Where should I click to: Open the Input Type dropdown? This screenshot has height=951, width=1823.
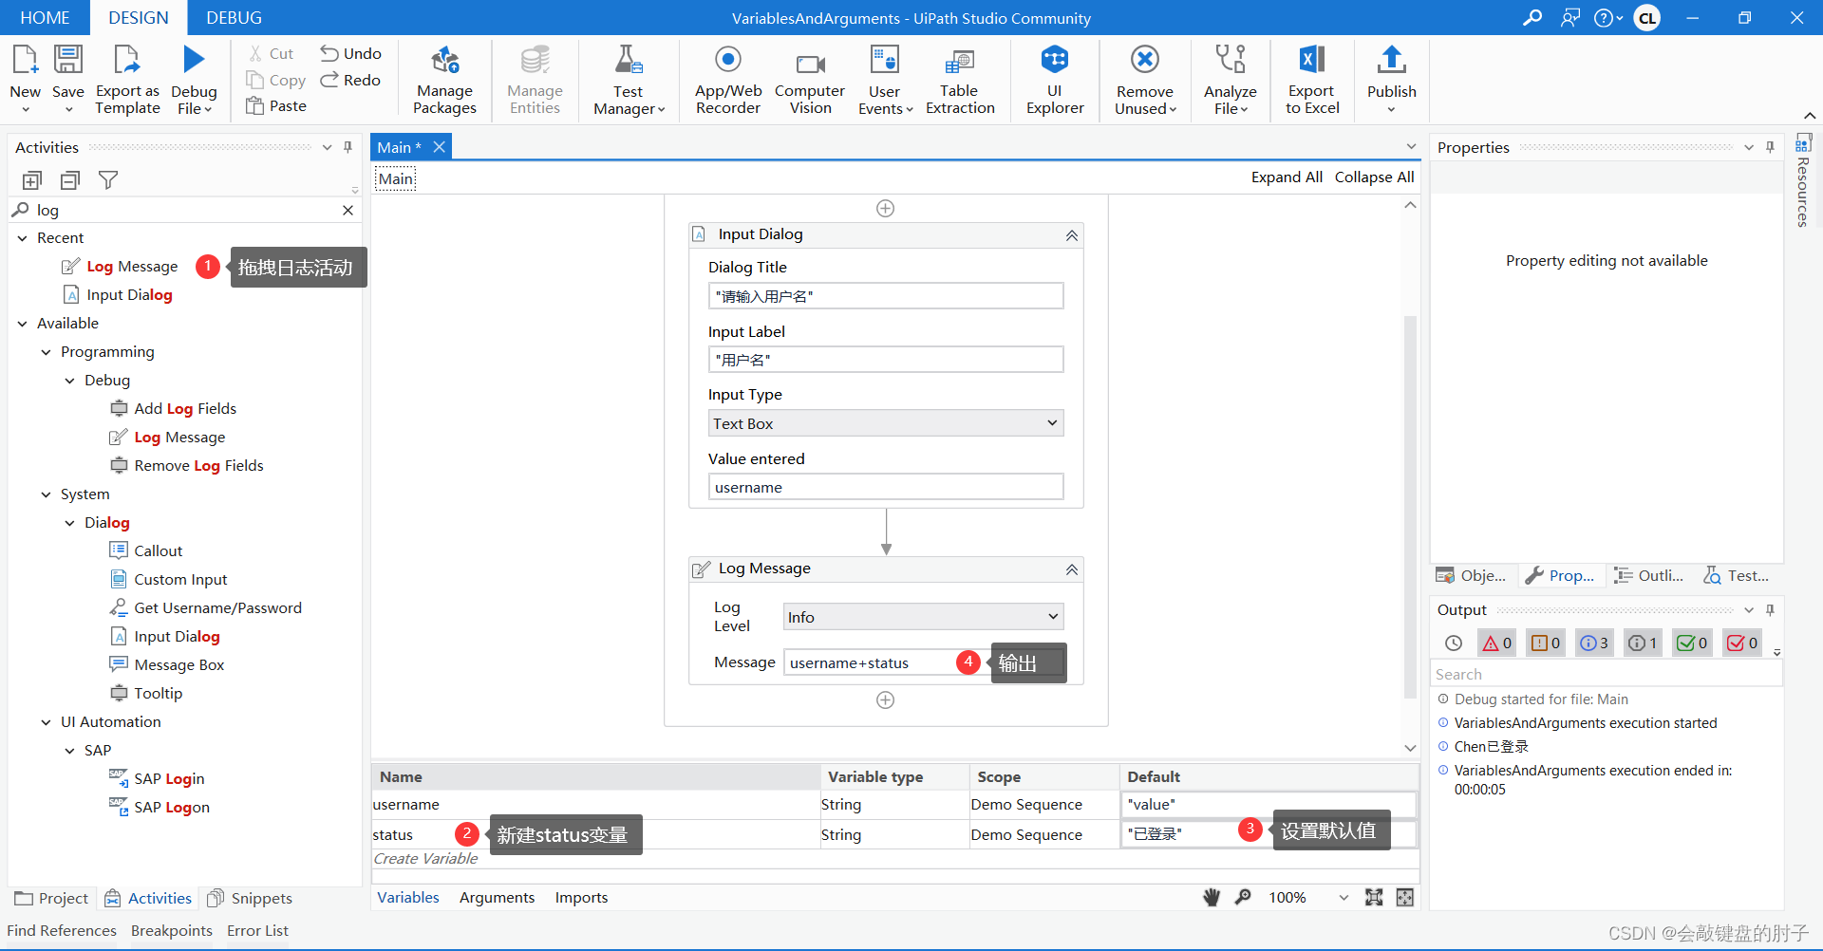(886, 423)
